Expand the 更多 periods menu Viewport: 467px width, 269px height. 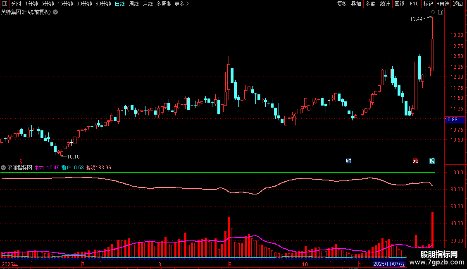coord(182,4)
